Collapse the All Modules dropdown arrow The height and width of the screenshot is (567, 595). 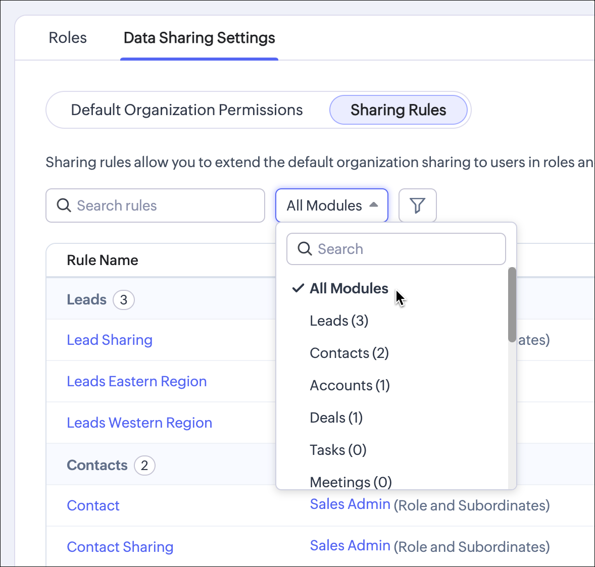(x=374, y=205)
